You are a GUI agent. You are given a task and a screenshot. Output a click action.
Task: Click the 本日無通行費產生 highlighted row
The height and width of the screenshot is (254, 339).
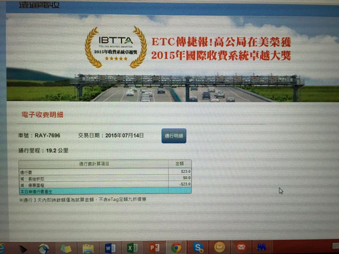click(105, 191)
